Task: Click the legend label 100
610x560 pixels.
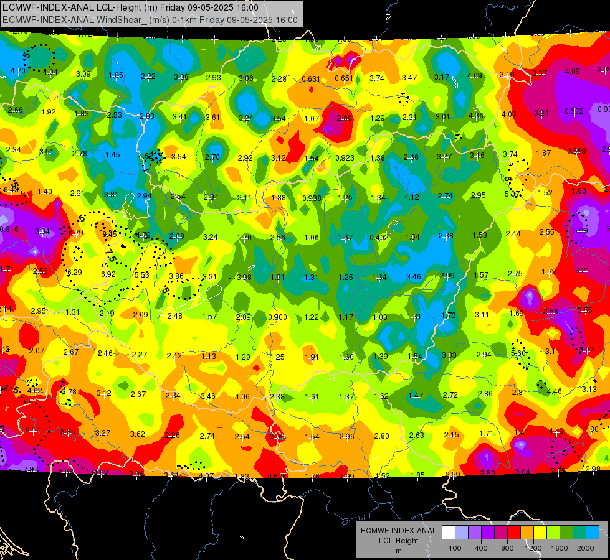Action: coord(455,548)
